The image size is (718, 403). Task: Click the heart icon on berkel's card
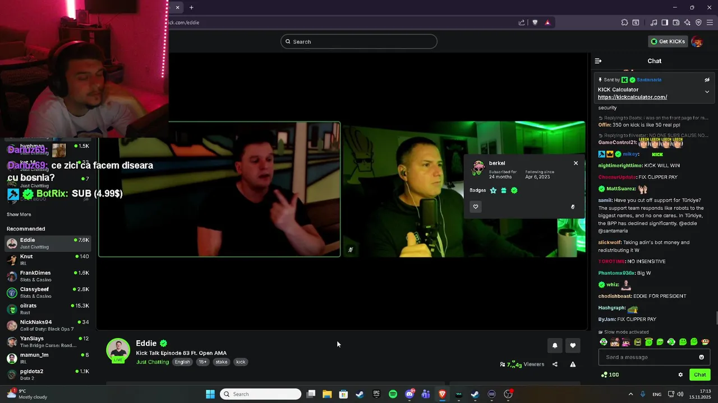(476, 207)
